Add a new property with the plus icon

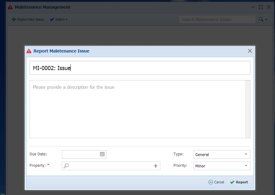pyautogui.click(x=156, y=166)
